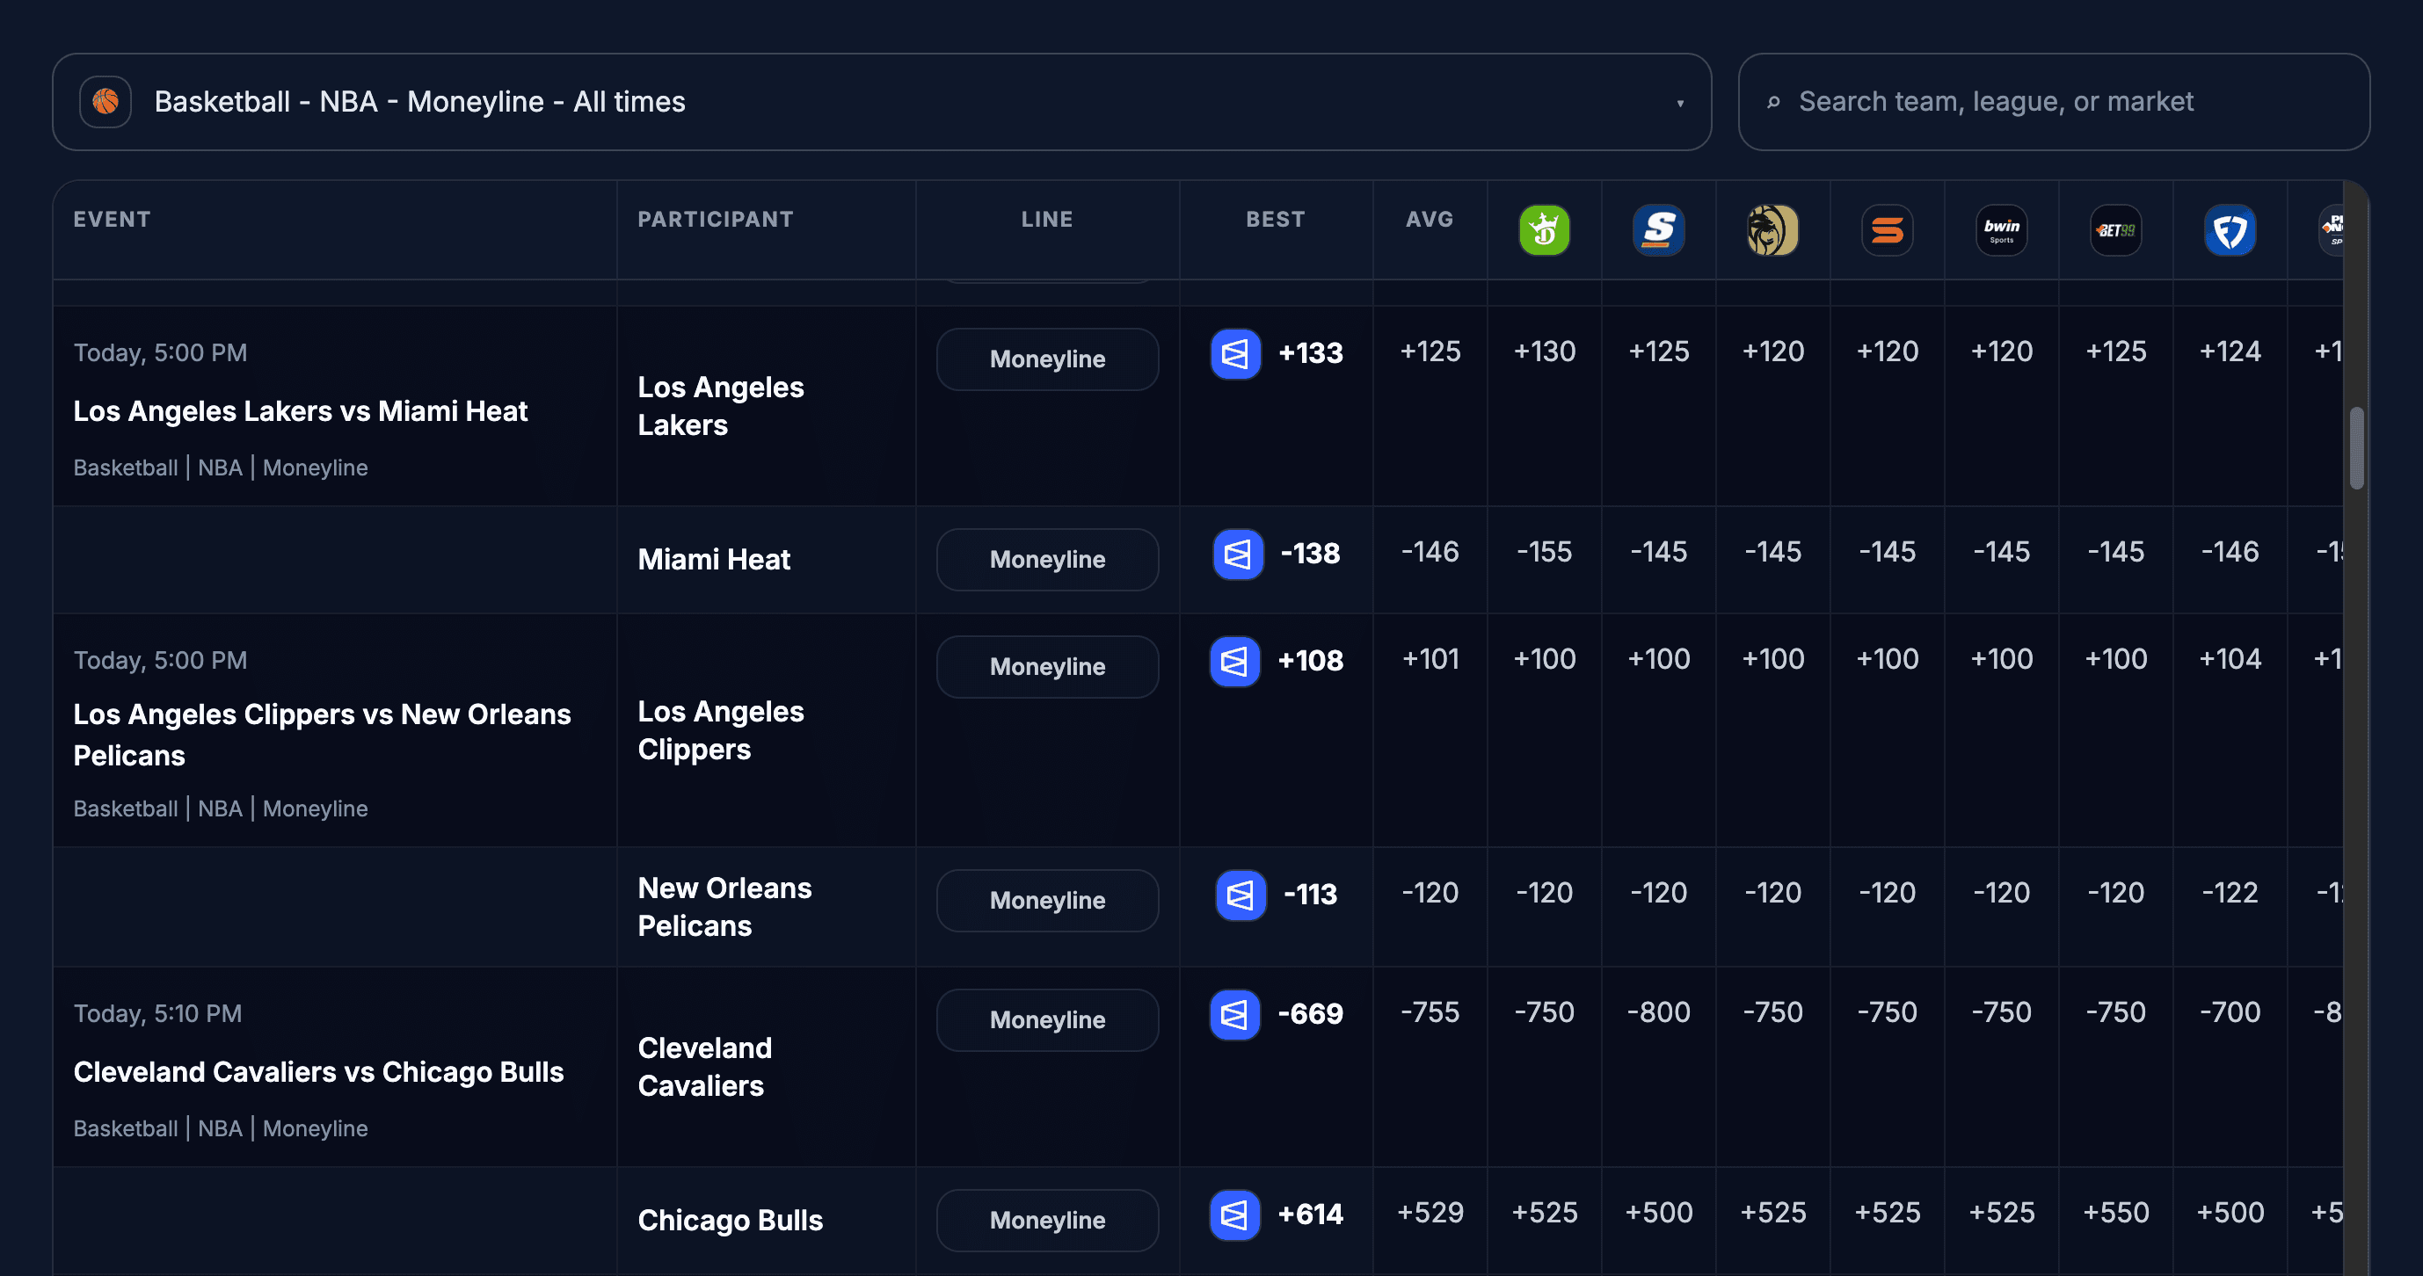The height and width of the screenshot is (1276, 2423).
Task: Open the BetMGM lion column icon
Action: tap(1774, 229)
